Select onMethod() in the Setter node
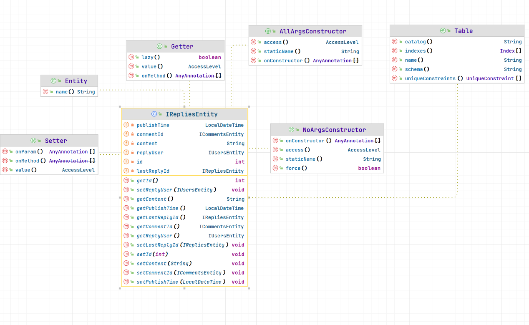This screenshot has width=529, height=325. [49, 161]
